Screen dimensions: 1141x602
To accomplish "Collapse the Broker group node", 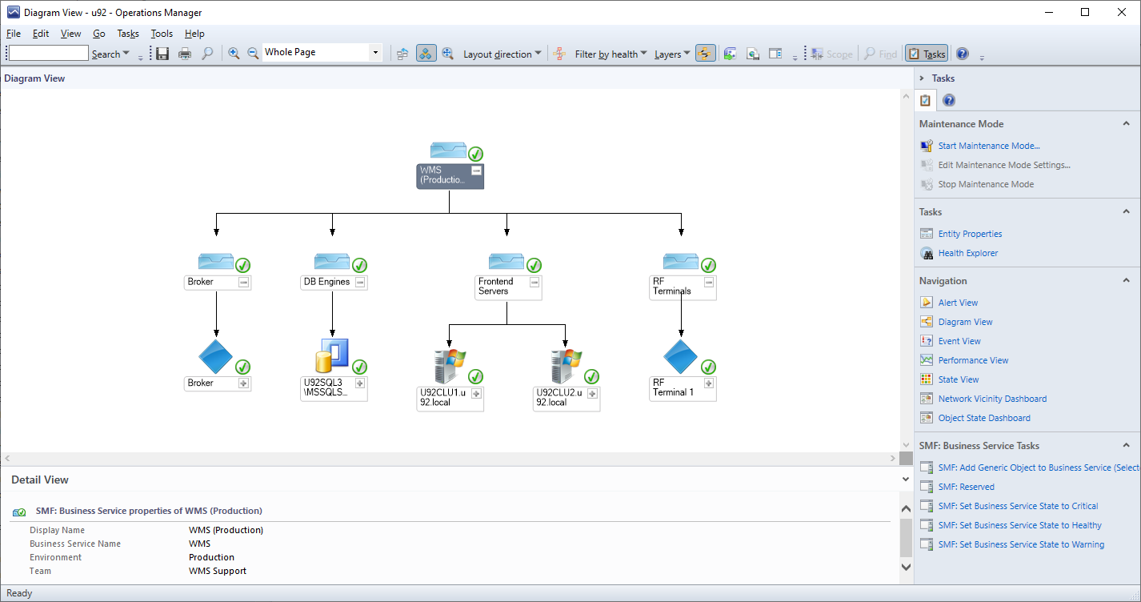I will coord(244,282).
